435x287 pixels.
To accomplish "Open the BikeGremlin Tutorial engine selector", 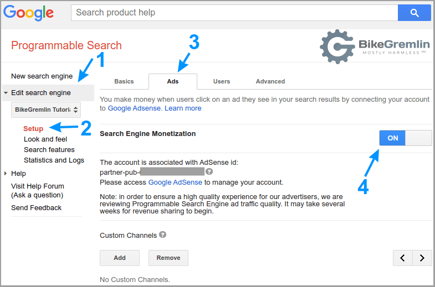I will tap(46, 109).
